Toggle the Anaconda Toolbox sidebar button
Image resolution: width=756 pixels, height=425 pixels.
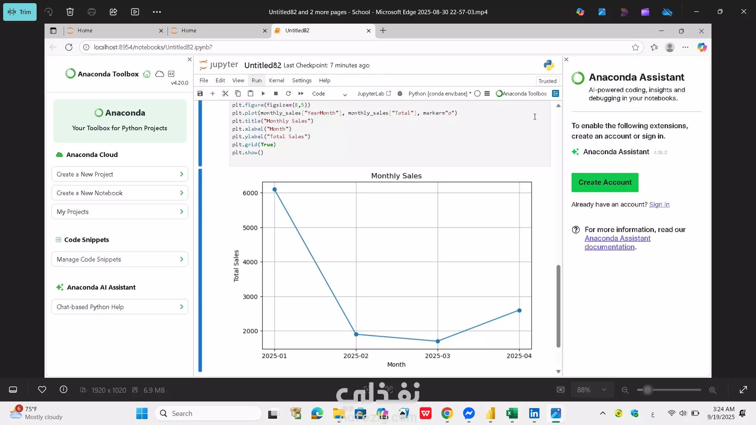pos(521,94)
